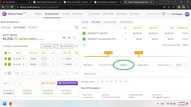The width and height of the screenshot is (191, 107).
Task: Load strategy snap 3
Action: (x=107, y=82)
